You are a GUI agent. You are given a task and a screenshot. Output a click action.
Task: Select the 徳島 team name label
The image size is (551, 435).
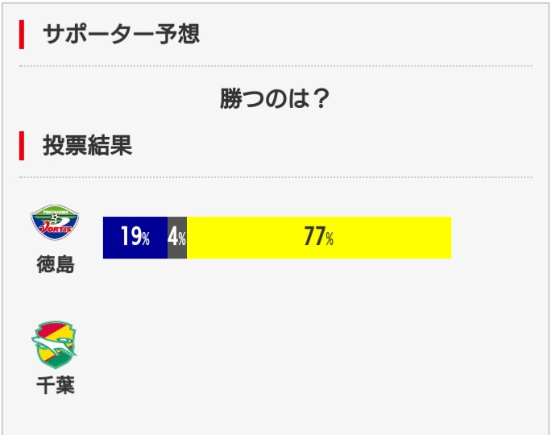pos(55,264)
